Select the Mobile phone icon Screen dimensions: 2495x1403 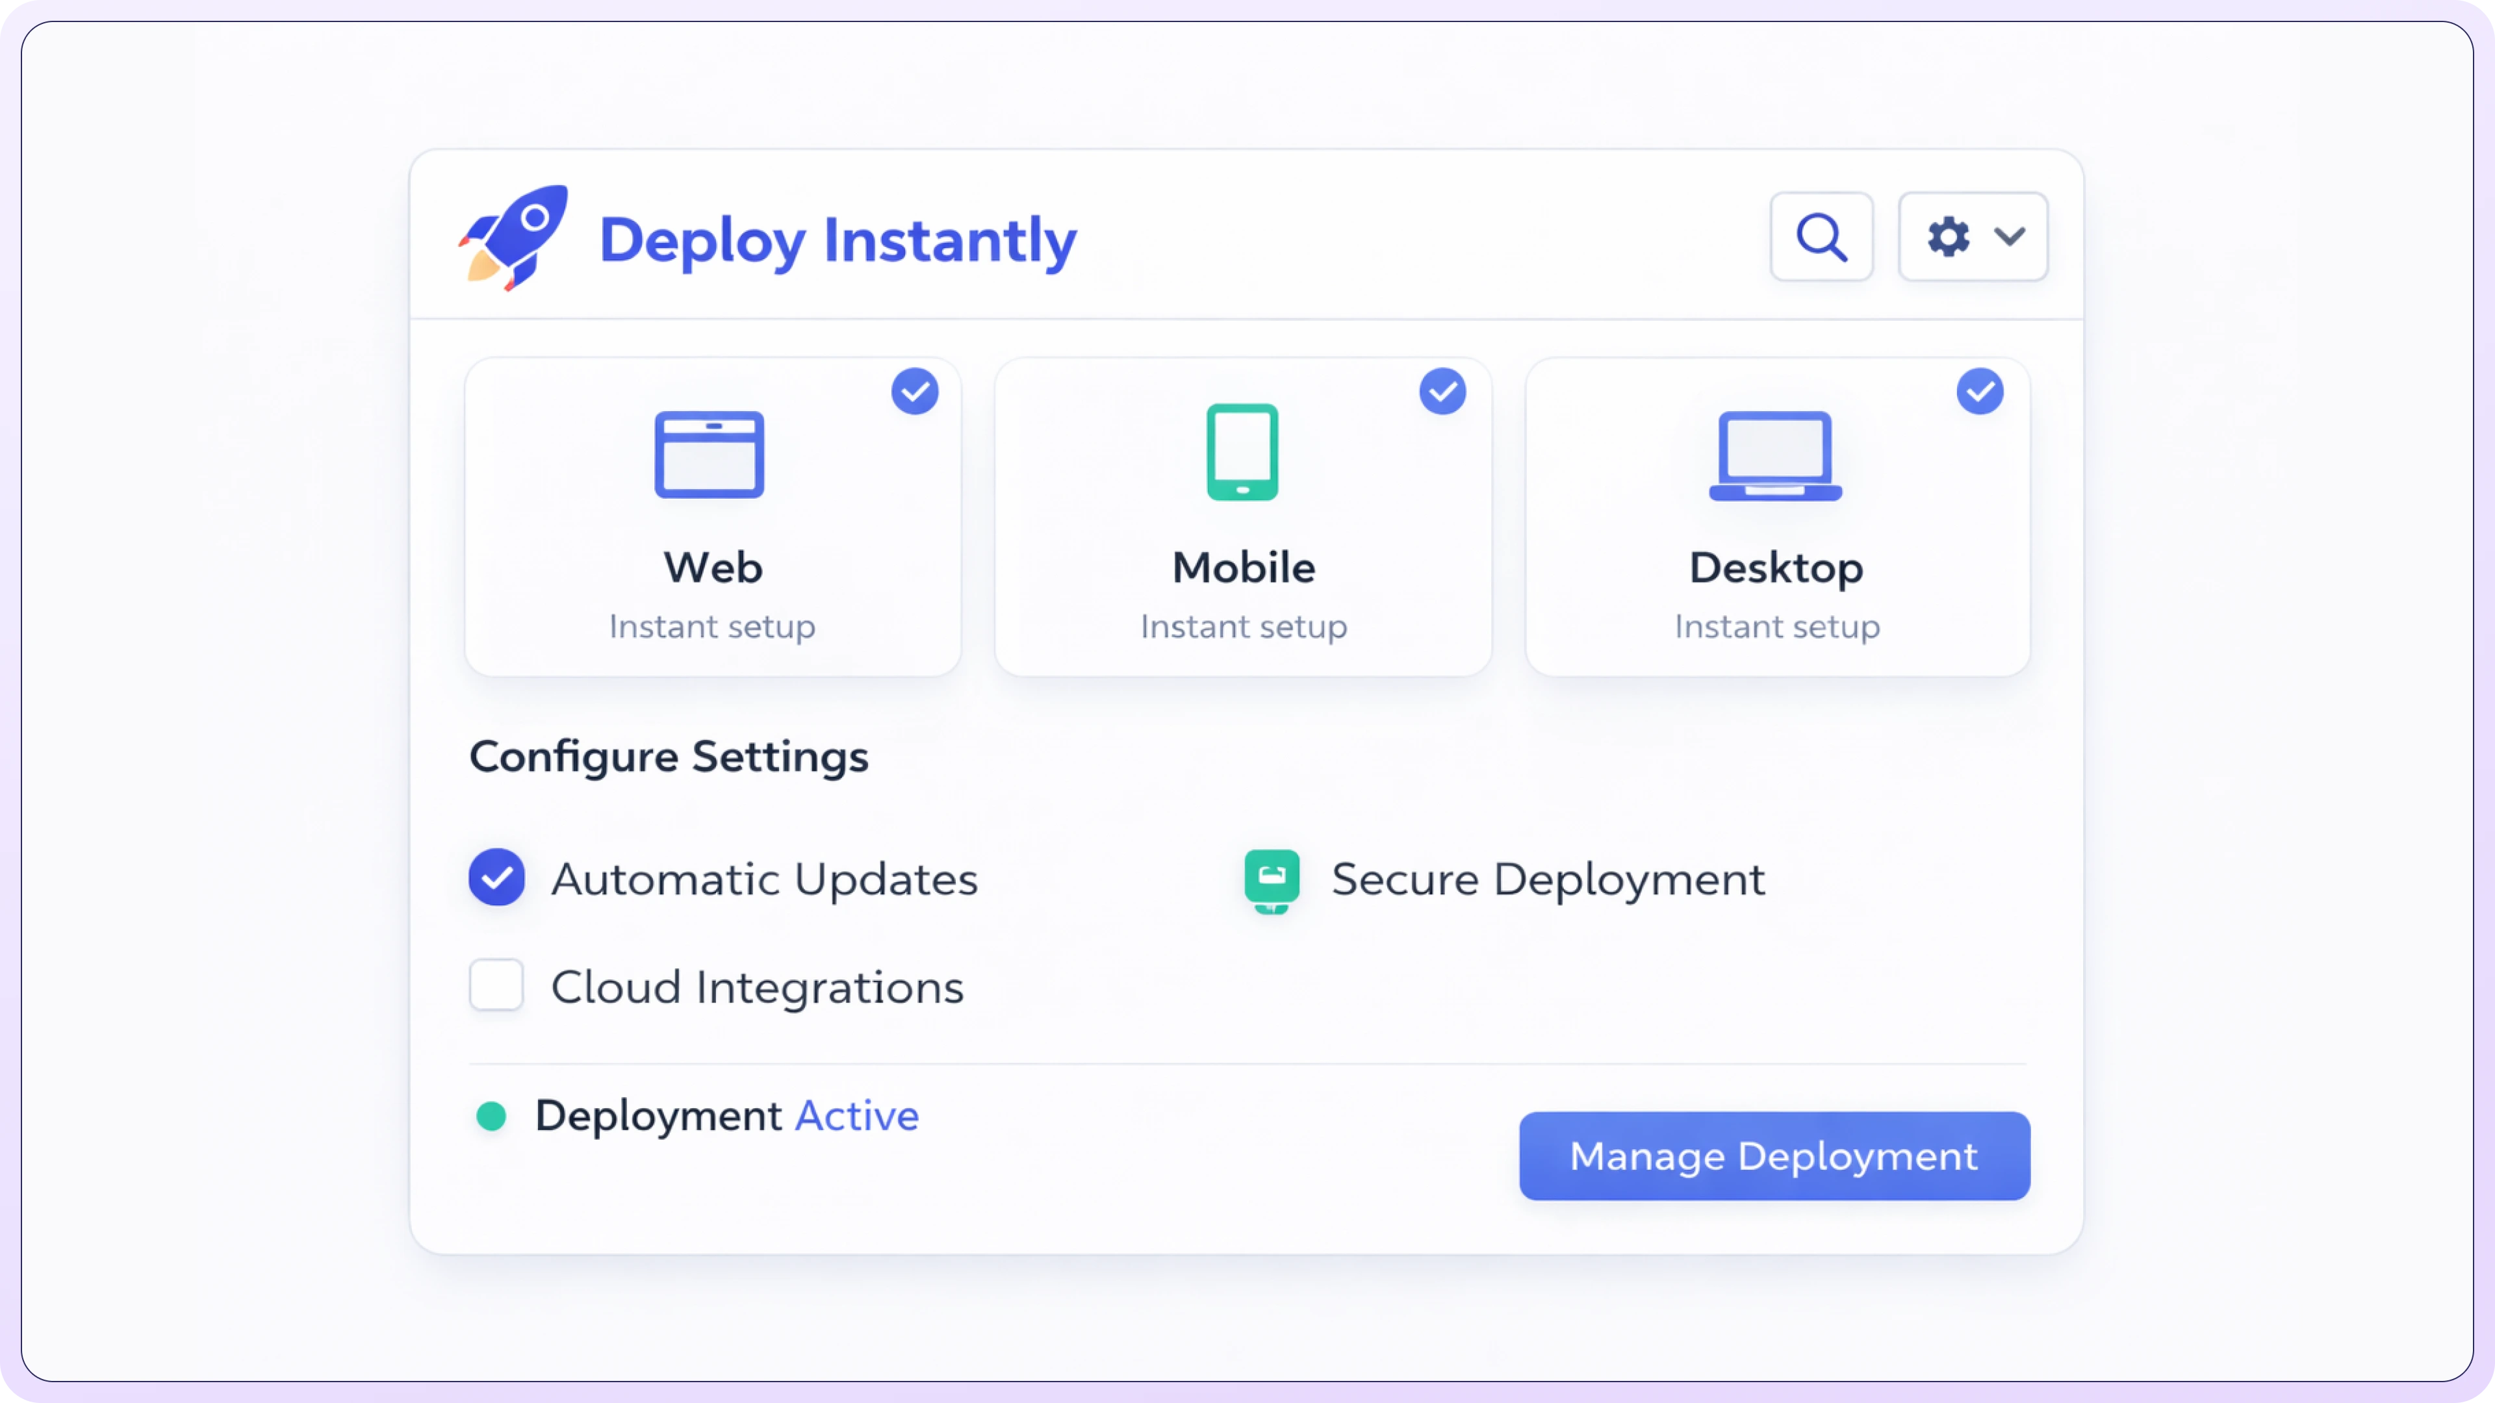[1243, 451]
